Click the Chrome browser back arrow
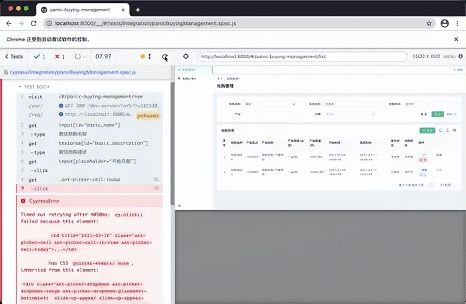466x304 pixels. pyautogui.click(x=9, y=23)
